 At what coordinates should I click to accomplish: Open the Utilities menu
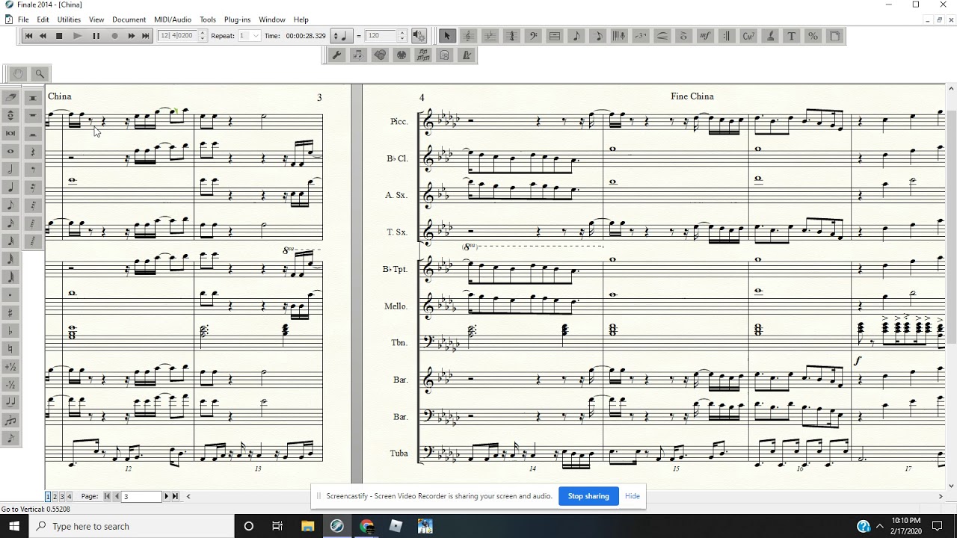pos(69,19)
